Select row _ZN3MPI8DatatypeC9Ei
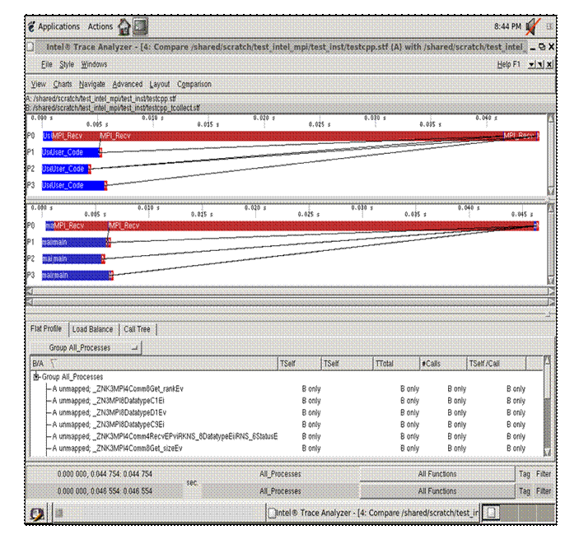 point(287,425)
